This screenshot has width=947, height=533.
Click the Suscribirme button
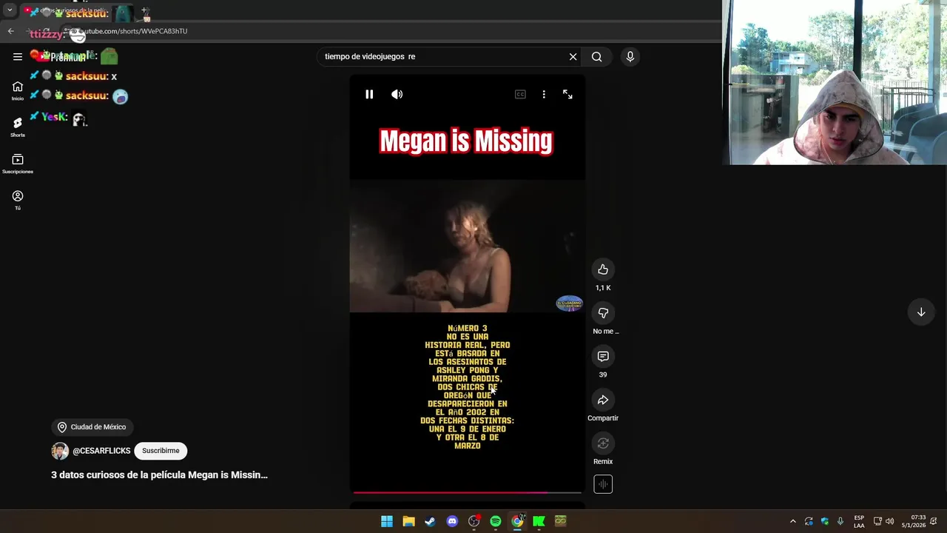(x=161, y=451)
